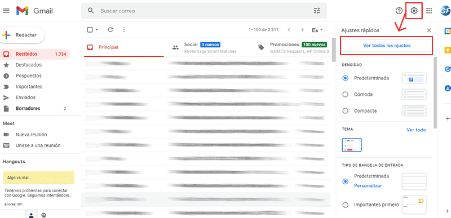Select Cómoda density radio
This screenshot has height=218, width=451.
(346, 95)
